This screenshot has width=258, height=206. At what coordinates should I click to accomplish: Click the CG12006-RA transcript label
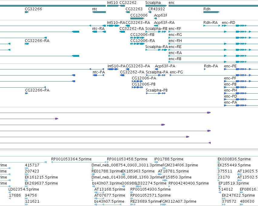point(143,41)
